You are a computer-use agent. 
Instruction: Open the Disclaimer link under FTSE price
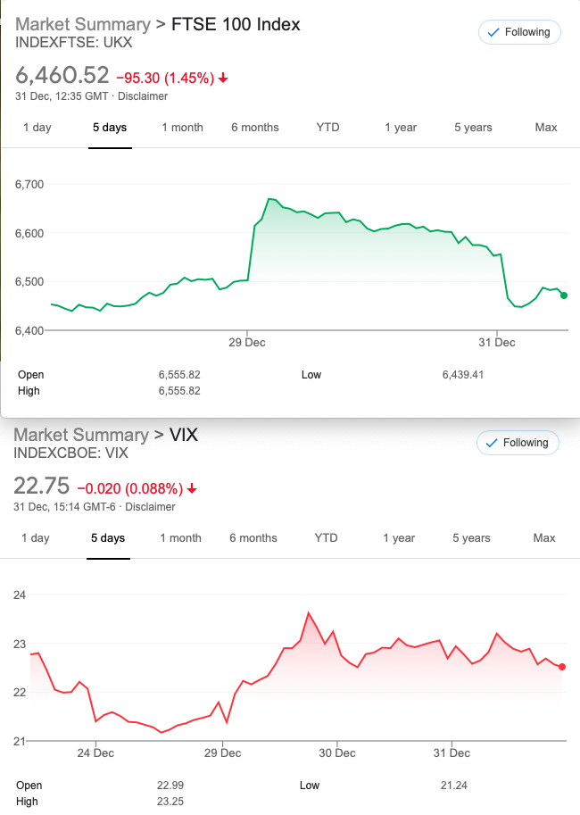pos(143,96)
